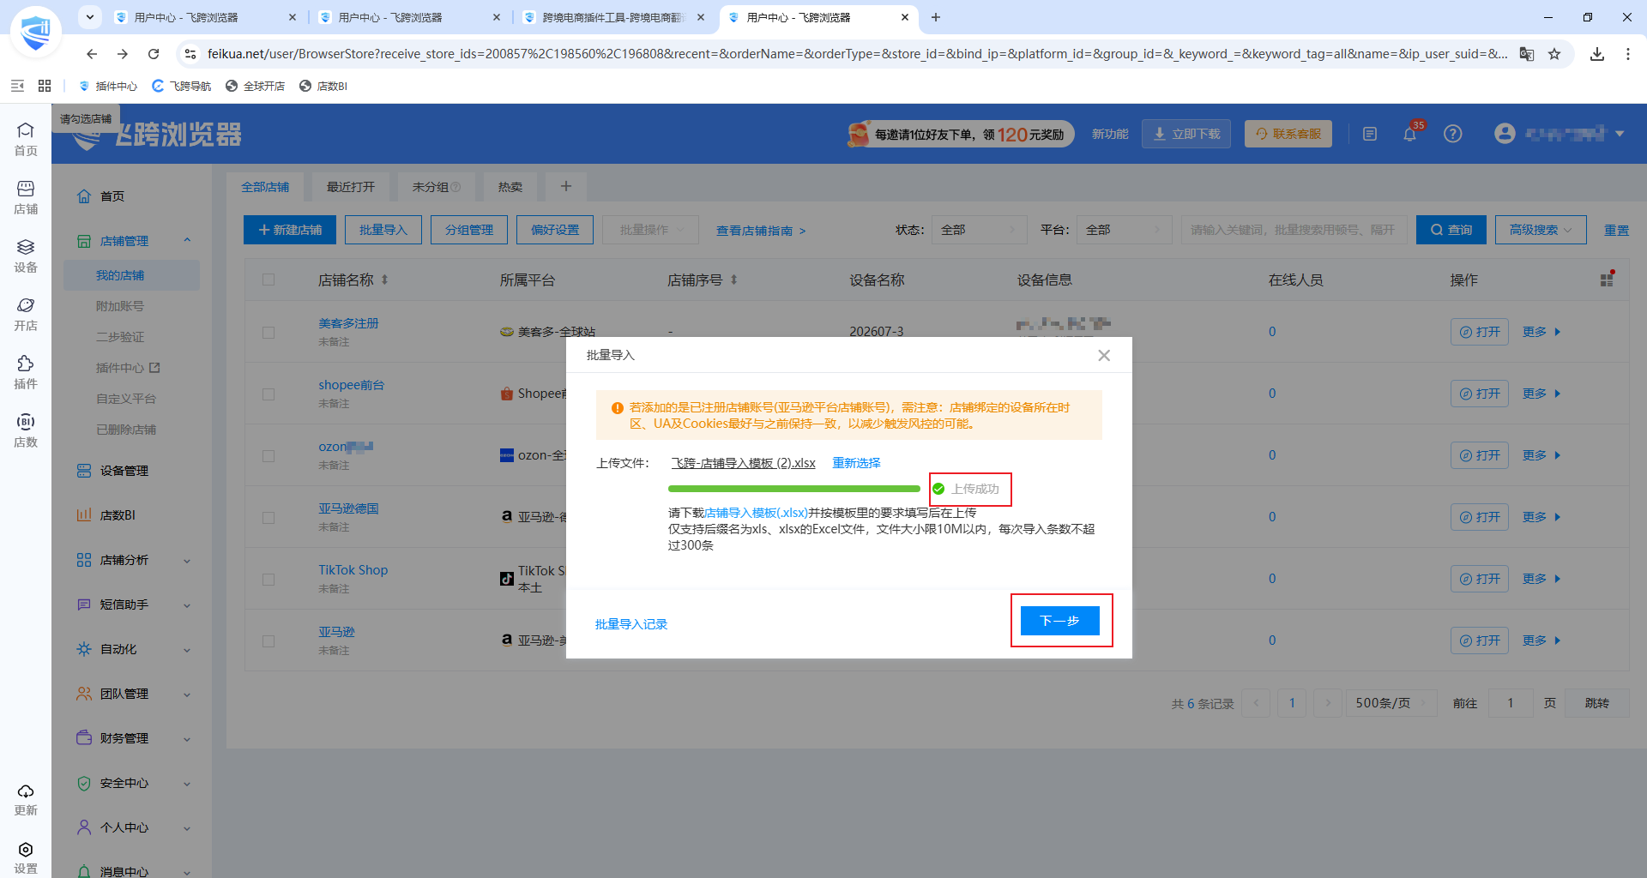Open the 平台 dropdown filter
The height and width of the screenshot is (878, 1647).
1124,230
